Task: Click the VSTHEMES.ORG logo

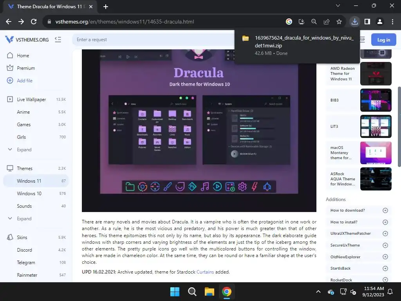Action: 27,40
